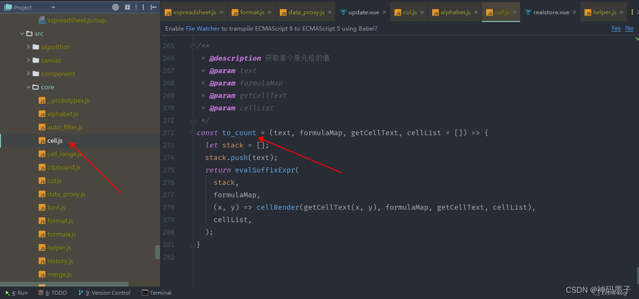The height and width of the screenshot is (299, 639).
Task: Open the Project view dropdown
Action: 53,8
